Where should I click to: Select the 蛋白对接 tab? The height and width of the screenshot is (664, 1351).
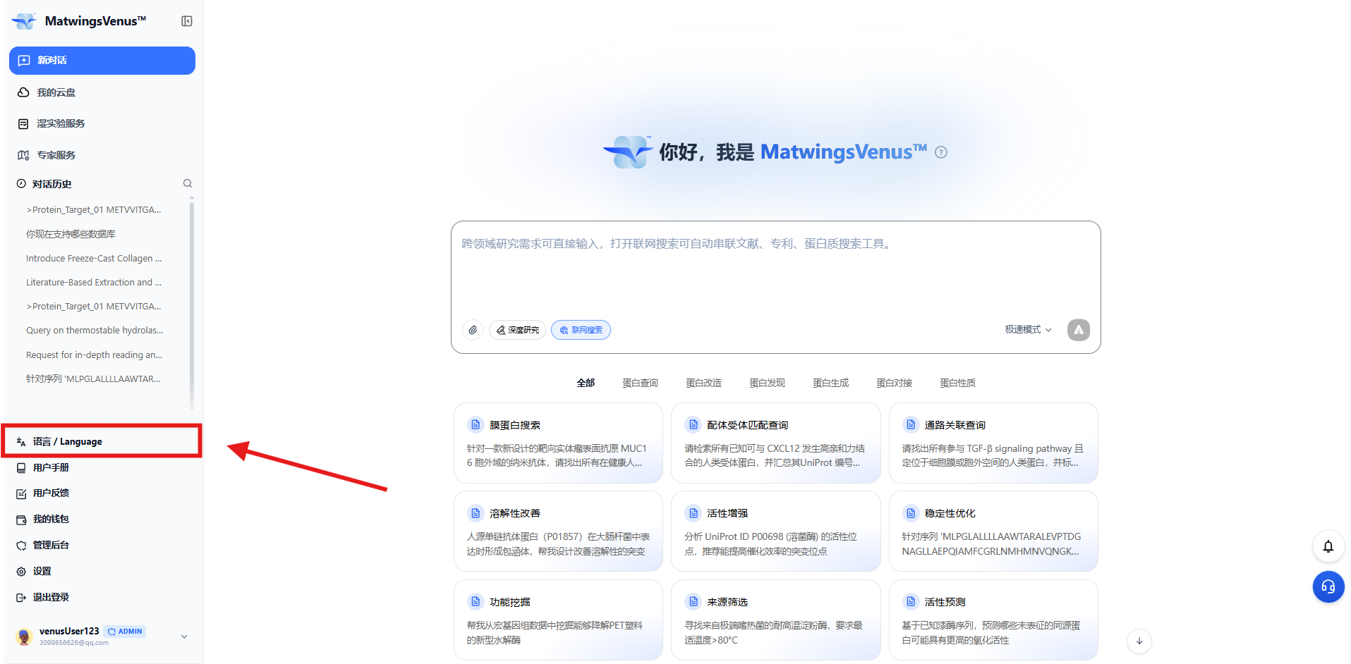(x=894, y=383)
